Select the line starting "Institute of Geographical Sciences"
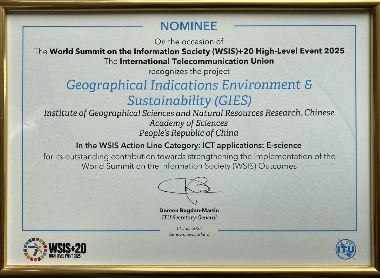380x278 pixels. click(189, 113)
